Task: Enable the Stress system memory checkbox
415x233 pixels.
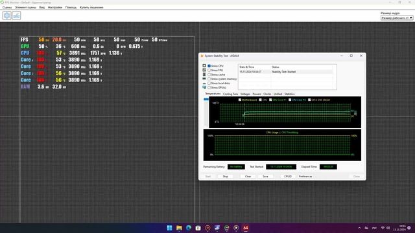Action: pyautogui.click(x=209, y=79)
